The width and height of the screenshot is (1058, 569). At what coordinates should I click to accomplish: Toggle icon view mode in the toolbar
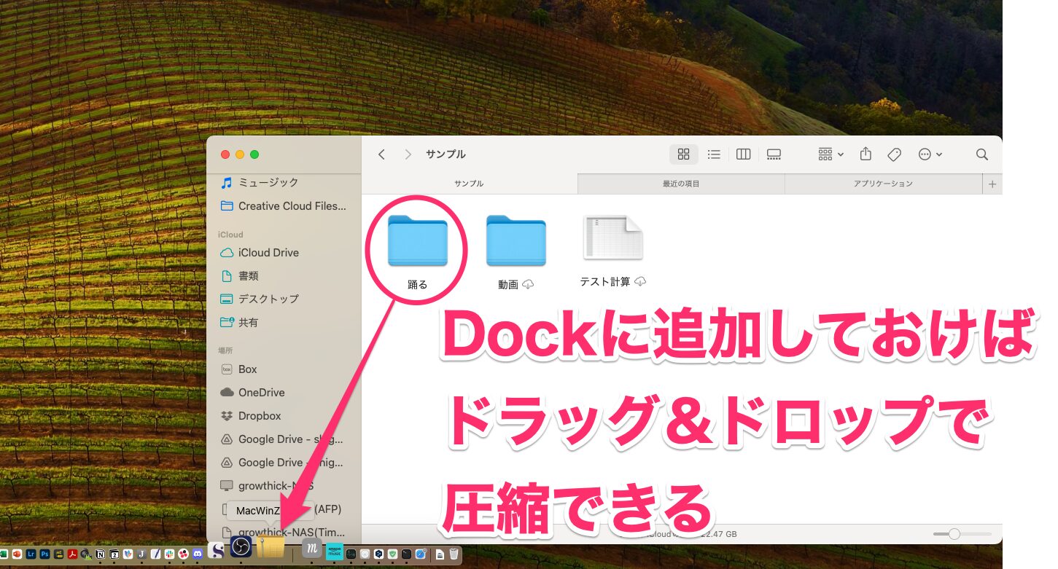pyautogui.click(x=683, y=154)
